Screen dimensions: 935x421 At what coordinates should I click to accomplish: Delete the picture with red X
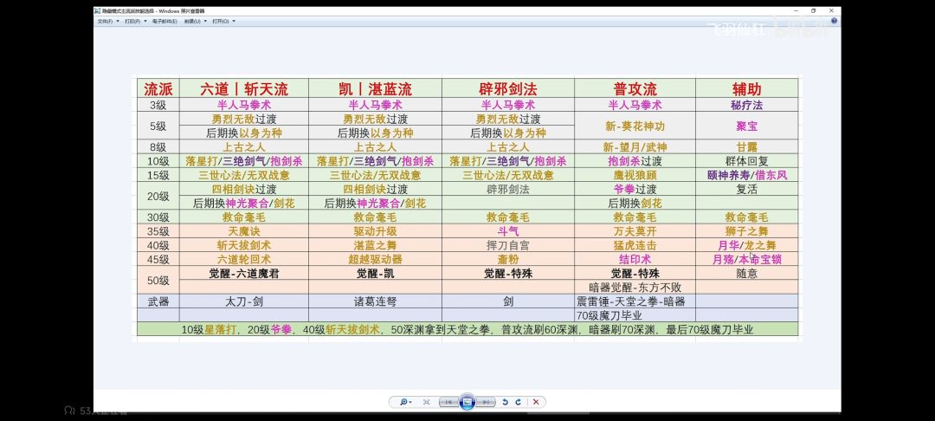pos(536,402)
